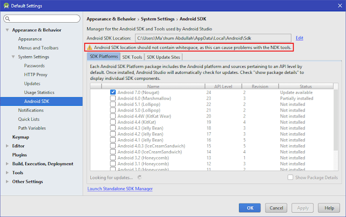Click the Cancel button
Image resolution: width=346 pixels, height=217 pixels.
pos(276,208)
